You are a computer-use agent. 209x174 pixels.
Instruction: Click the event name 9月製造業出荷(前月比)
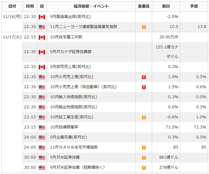[x=71, y=16]
